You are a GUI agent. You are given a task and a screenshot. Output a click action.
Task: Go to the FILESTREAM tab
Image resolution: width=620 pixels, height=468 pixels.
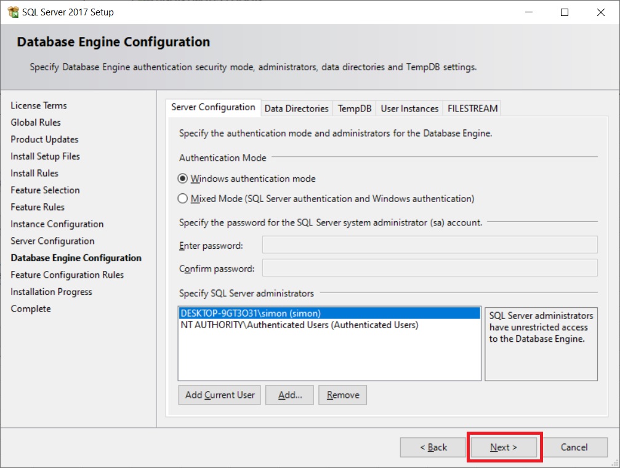coord(472,108)
